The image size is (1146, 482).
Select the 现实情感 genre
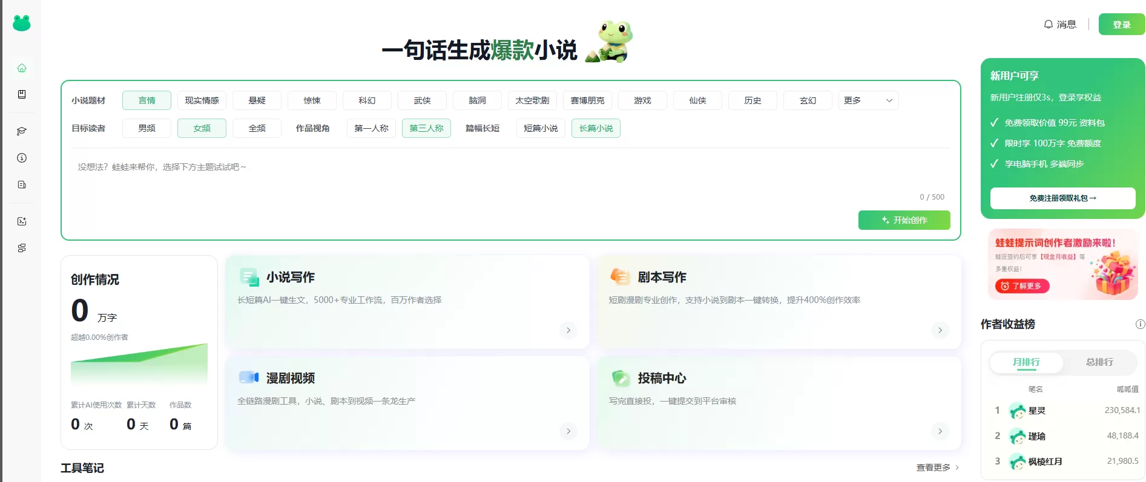click(x=202, y=100)
